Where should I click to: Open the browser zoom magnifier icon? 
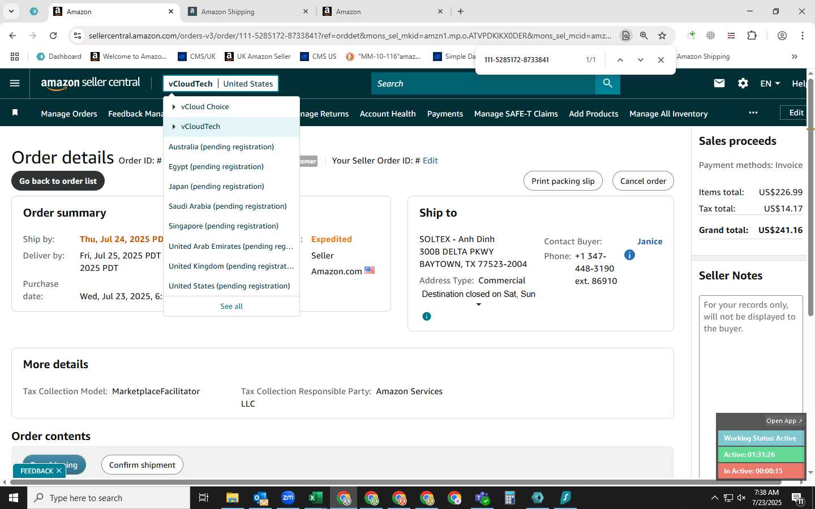coord(644,36)
